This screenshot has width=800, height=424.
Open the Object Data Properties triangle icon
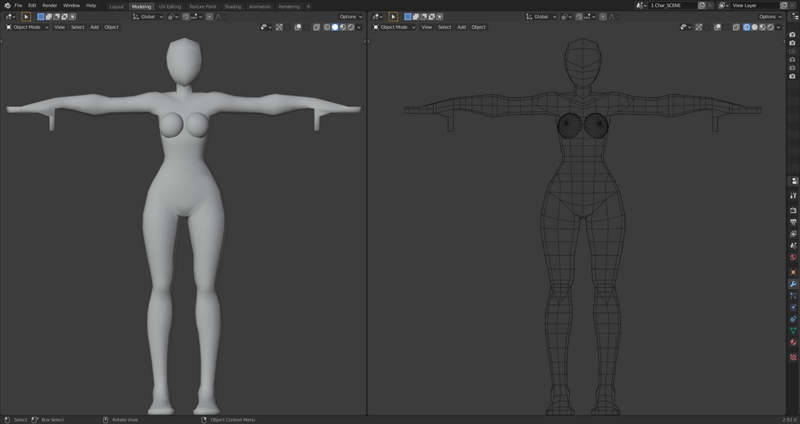[793, 330]
